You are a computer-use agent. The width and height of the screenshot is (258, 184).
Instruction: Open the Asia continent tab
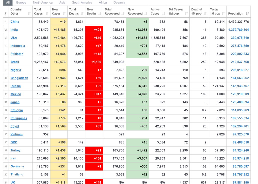point(62,3)
